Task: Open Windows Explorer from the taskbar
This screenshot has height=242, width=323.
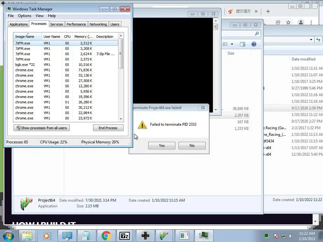Action: point(27,236)
